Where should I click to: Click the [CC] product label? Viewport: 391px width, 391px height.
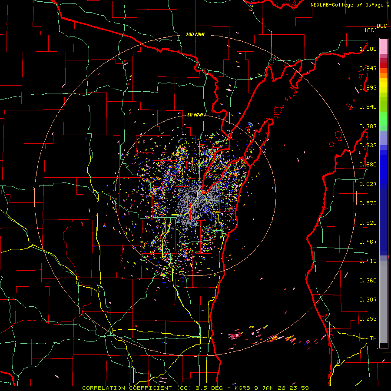[371, 30]
